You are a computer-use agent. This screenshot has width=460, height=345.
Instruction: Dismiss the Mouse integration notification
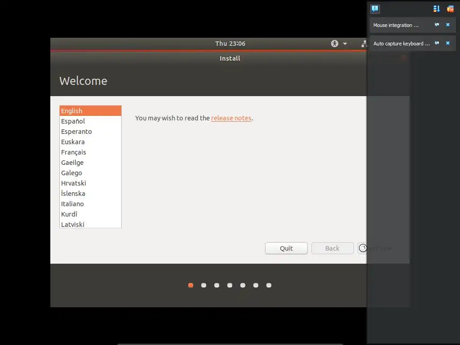(x=448, y=25)
